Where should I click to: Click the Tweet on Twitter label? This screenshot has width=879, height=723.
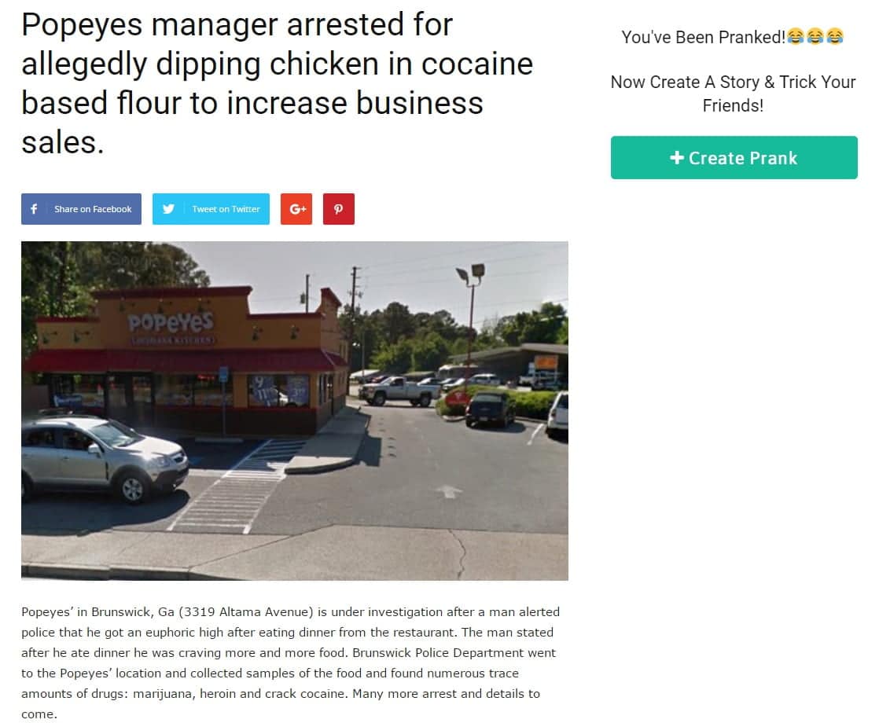tap(226, 209)
